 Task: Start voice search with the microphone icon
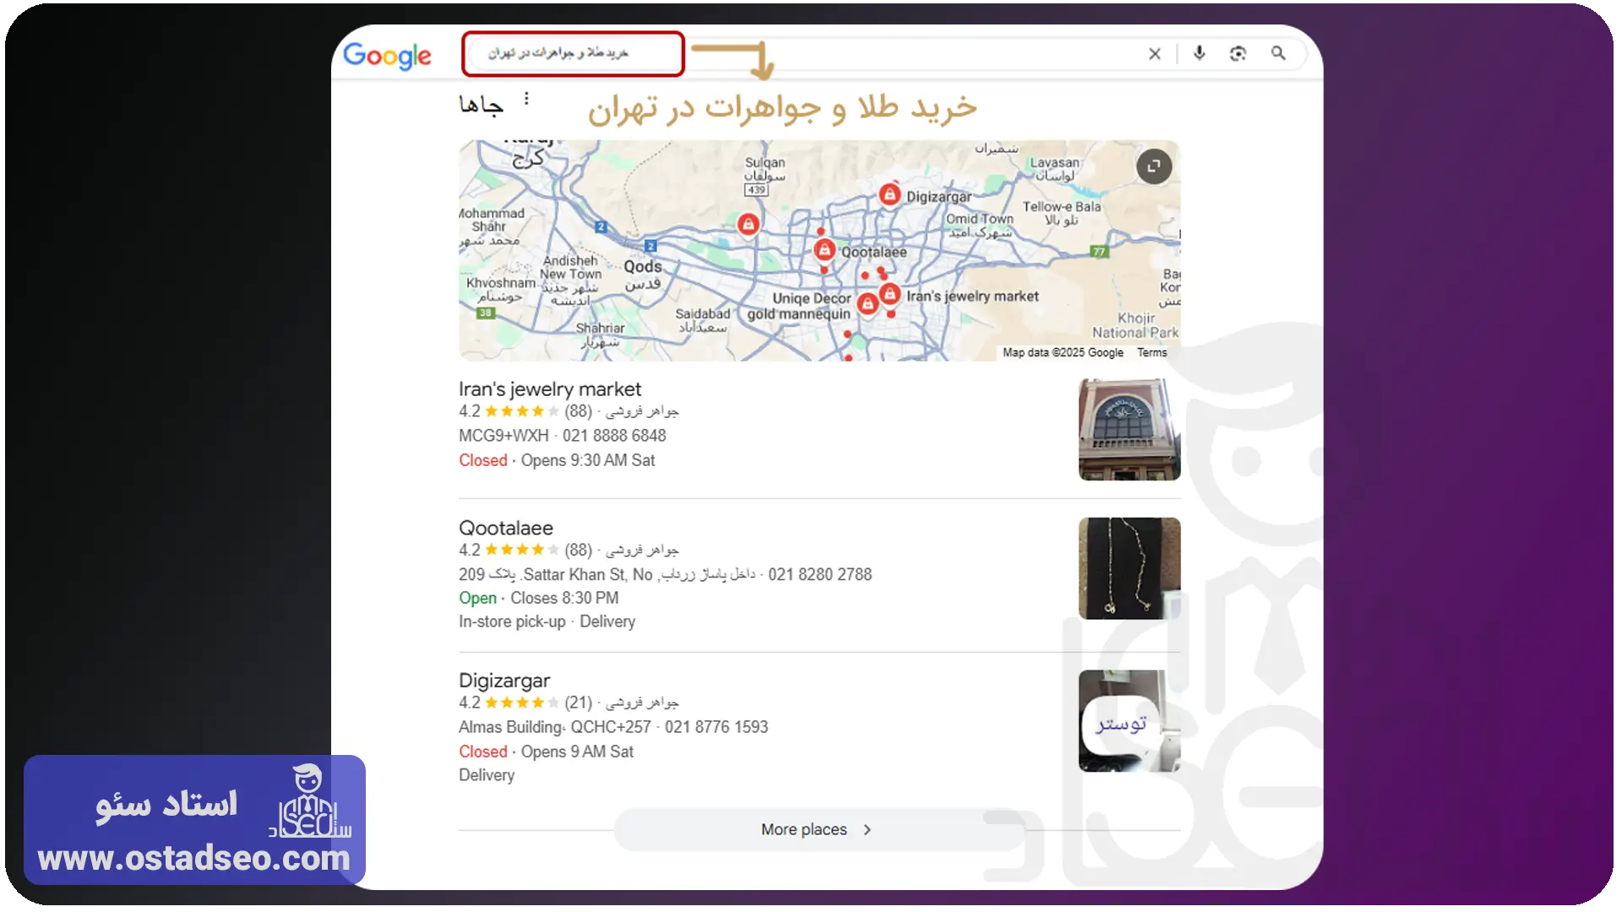pos(1199,53)
